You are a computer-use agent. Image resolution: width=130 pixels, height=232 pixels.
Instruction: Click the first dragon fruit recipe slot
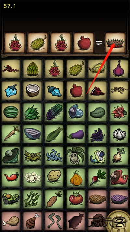pyautogui.click(x=15, y=43)
